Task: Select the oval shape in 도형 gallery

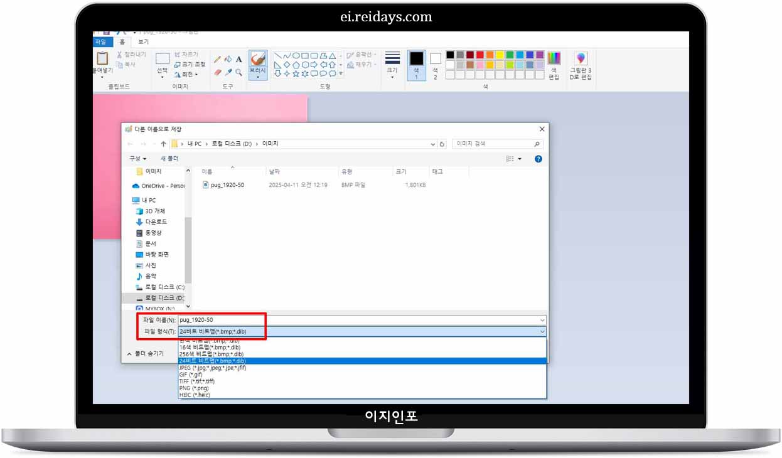Action: [297, 55]
